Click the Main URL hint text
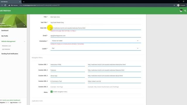 (x=63, y=31)
